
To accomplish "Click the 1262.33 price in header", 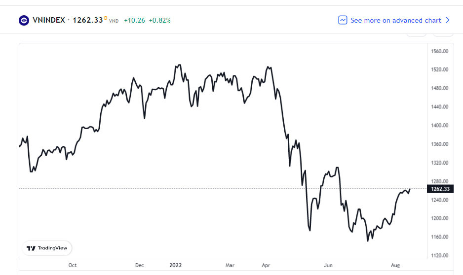I will (x=87, y=20).
